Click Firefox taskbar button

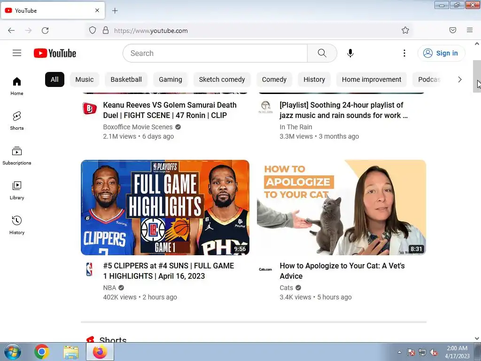point(100,352)
